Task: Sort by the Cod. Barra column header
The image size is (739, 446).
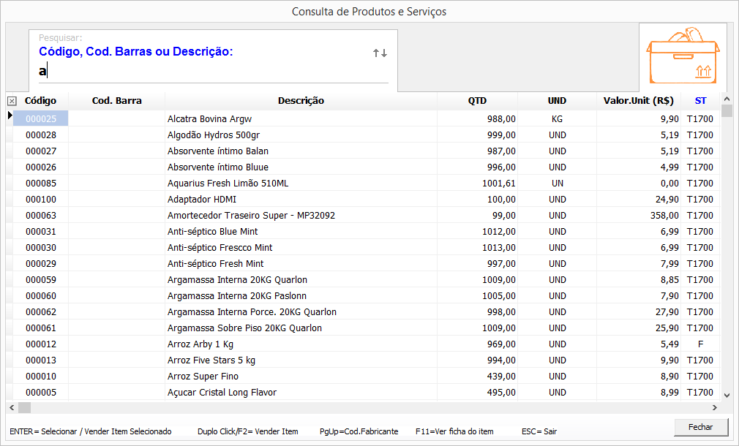Action: [117, 101]
